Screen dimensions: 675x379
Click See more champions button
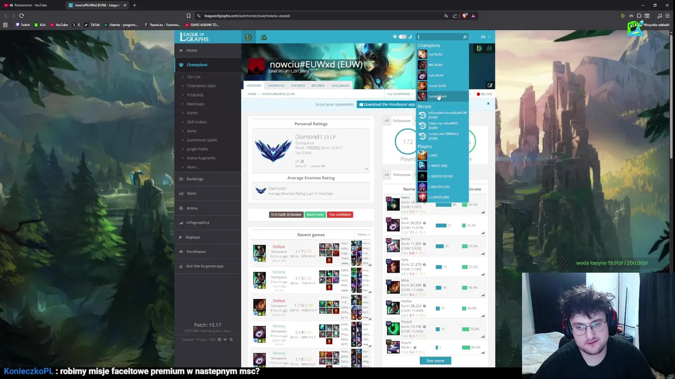(435, 361)
